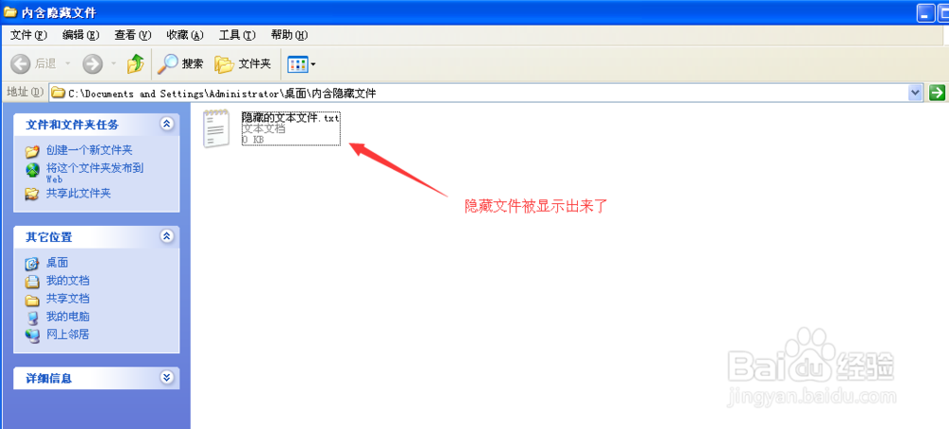
Task: Click the 搜索 search toolbar button
Action: click(180, 64)
